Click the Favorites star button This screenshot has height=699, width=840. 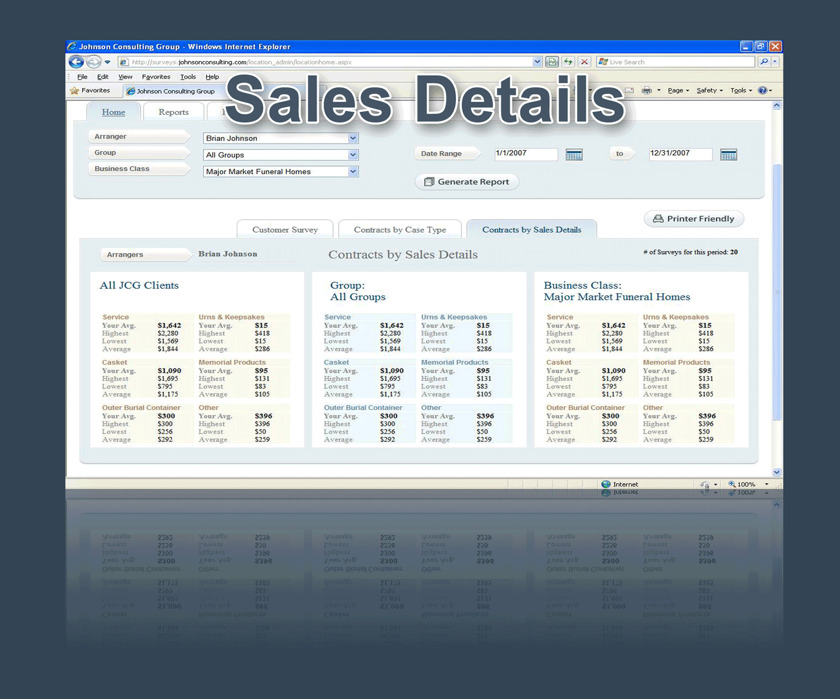click(90, 90)
